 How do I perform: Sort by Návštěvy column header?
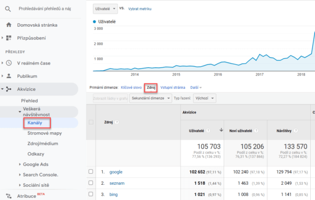pos(284,131)
